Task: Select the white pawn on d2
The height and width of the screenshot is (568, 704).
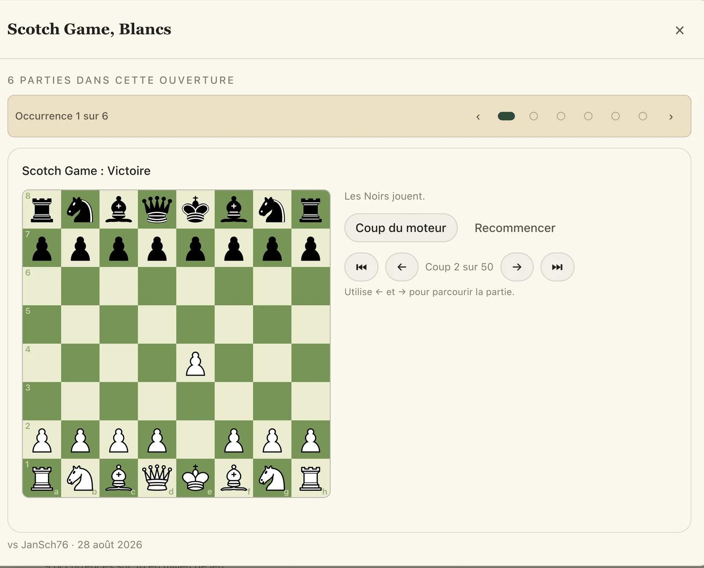Action: (157, 440)
